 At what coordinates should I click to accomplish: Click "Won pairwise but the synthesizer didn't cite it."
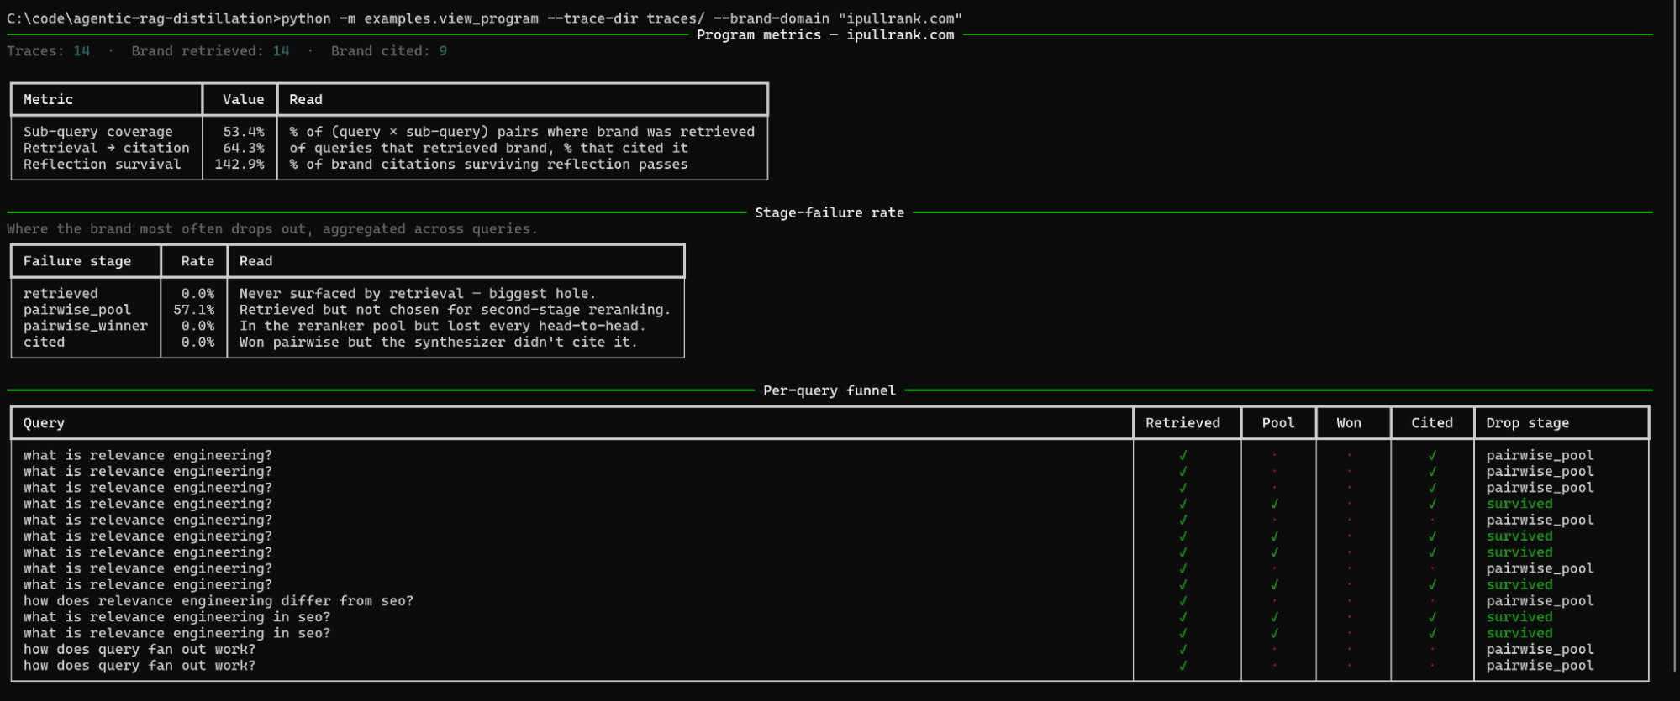click(x=439, y=343)
